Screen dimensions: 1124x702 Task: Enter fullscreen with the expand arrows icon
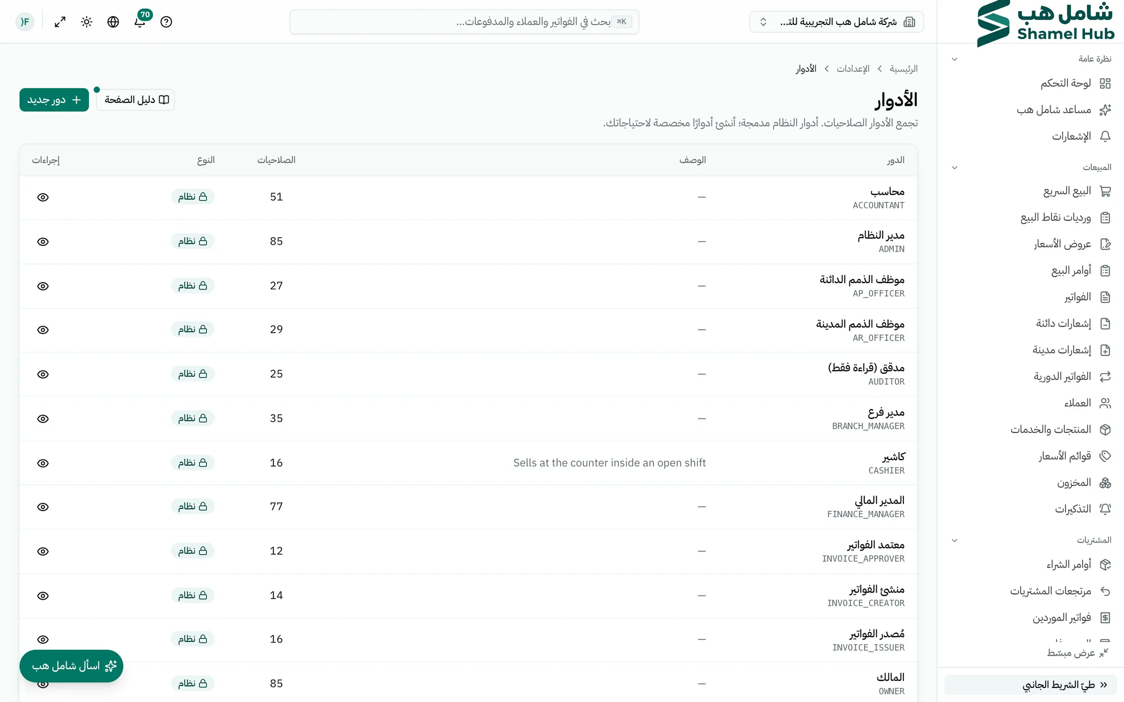[x=60, y=22]
